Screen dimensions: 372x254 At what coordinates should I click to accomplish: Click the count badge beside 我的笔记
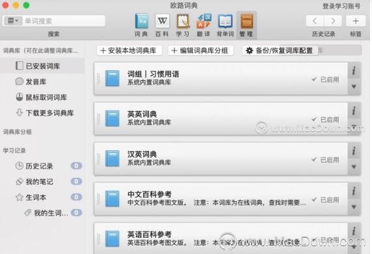[76, 182]
